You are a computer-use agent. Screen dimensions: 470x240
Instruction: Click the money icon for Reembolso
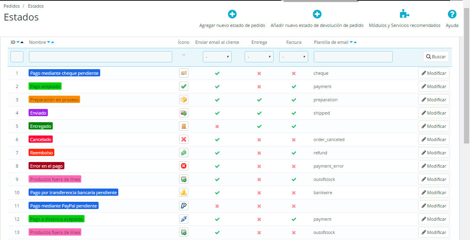(184, 153)
